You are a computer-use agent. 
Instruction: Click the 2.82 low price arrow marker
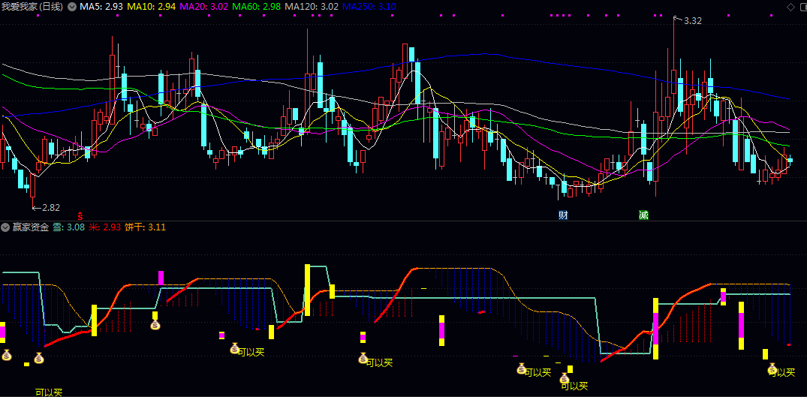point(47,208)
